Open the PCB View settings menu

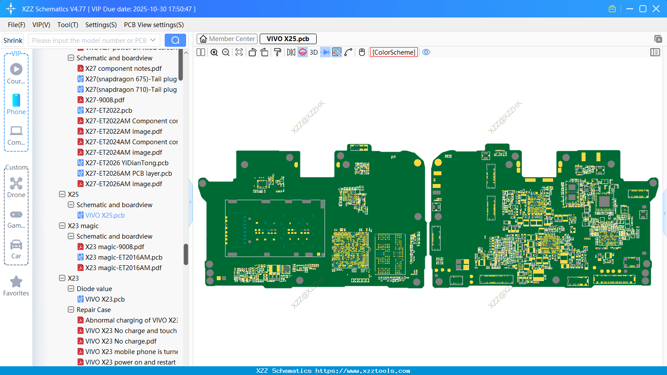(154, 25)
